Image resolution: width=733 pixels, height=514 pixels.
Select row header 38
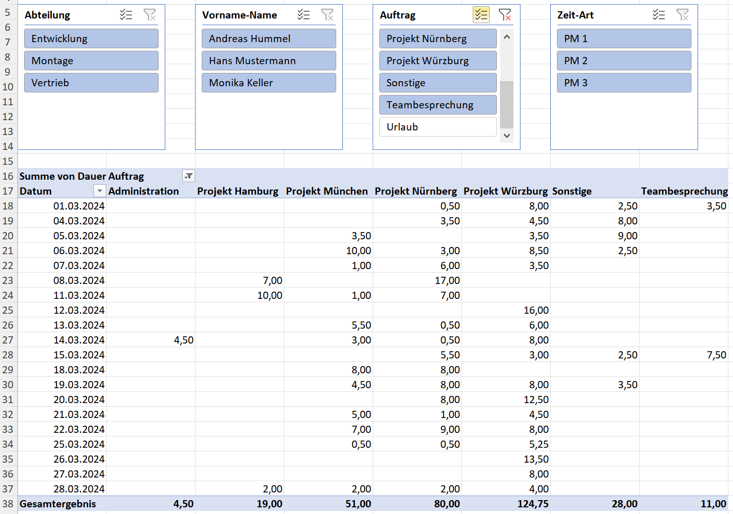click(x=8, y=504)
